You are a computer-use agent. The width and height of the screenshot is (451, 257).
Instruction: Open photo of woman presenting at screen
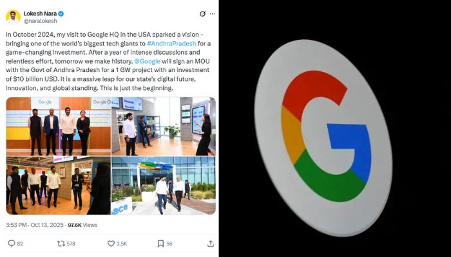(x=164, y=126)
